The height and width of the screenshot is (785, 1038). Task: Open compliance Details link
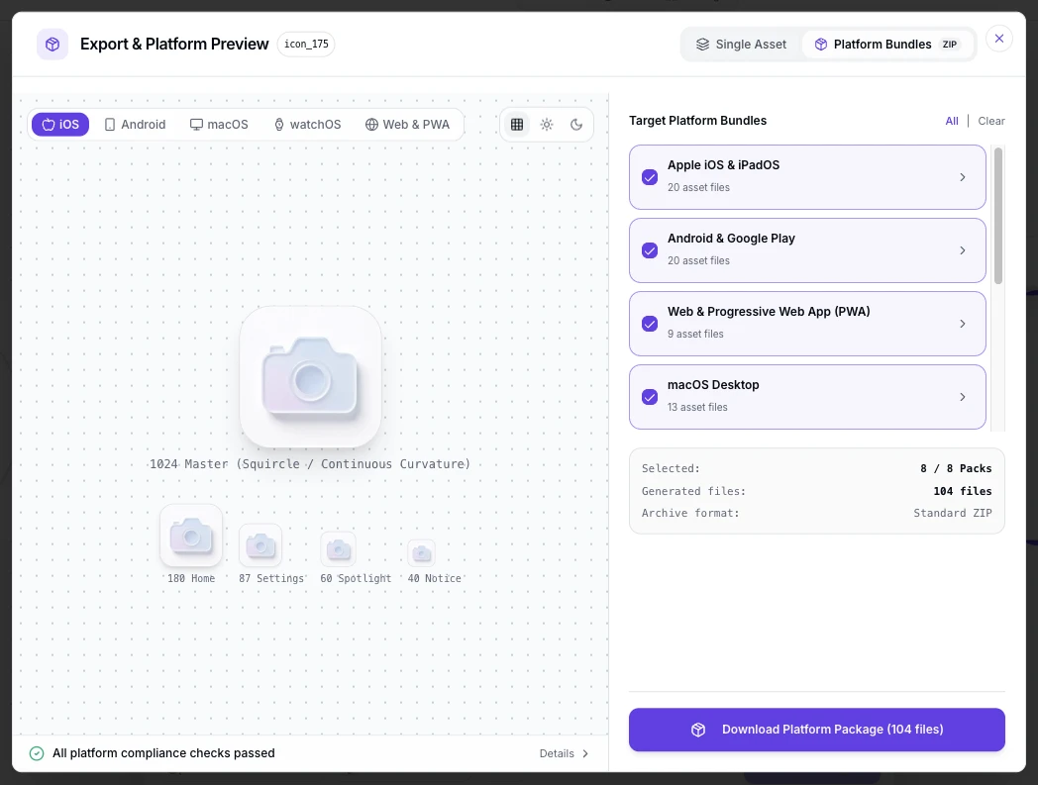[x=564, y=753]
